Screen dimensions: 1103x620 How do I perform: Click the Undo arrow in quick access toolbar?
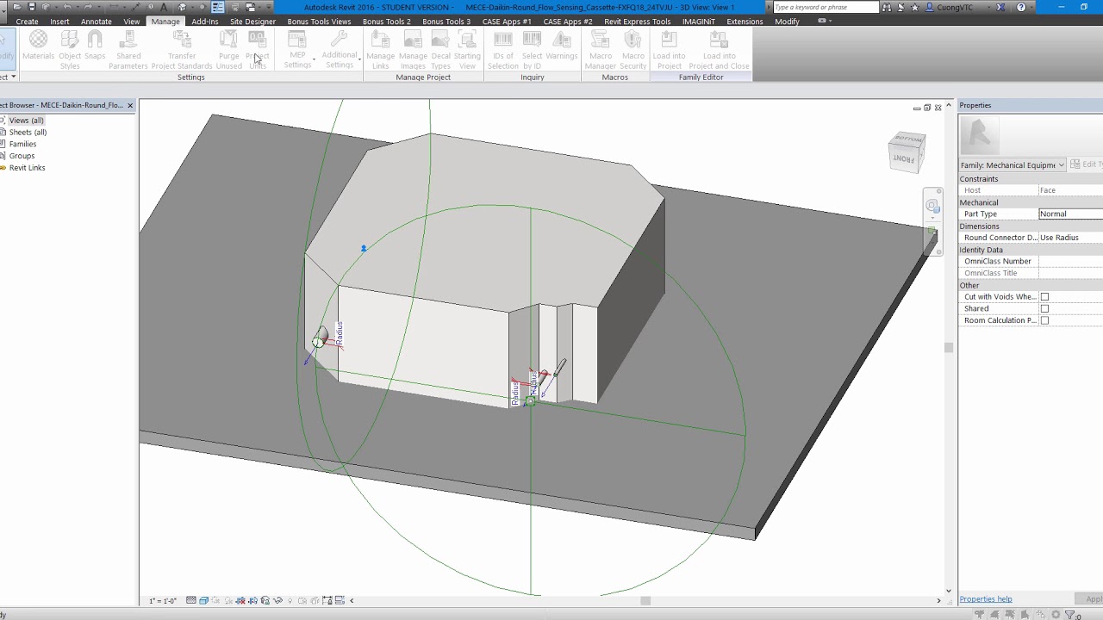click(x=66, y=7)
